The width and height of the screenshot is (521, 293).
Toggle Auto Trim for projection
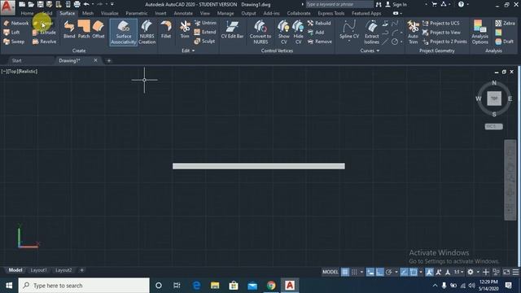coord(413,33)
